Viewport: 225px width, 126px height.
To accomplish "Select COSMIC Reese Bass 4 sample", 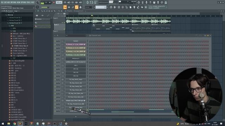I will click(20, 46).
